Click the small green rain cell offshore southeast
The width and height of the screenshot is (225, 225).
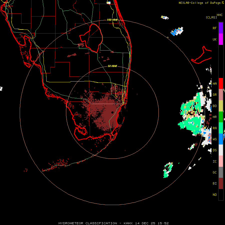[x=168, y=170]
